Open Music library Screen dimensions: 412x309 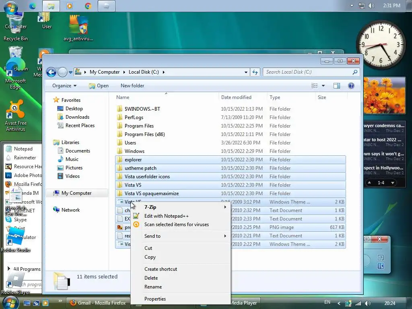point(68,159)
